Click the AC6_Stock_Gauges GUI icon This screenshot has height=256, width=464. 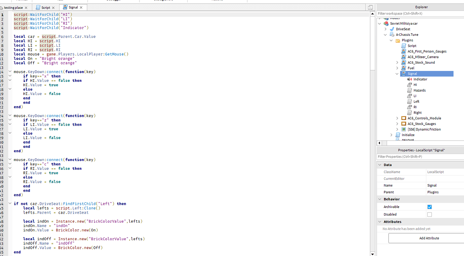coord(404,124)
